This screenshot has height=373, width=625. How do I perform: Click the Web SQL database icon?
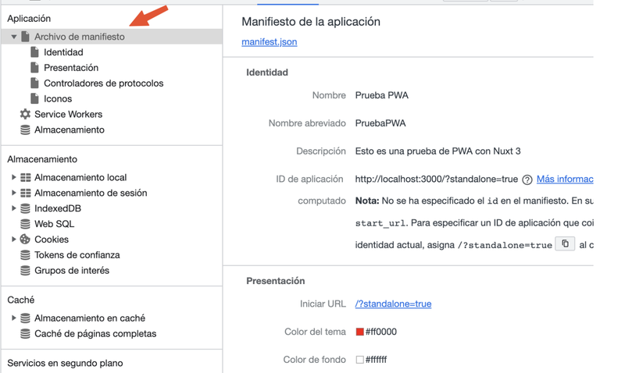tap(25, 224)
